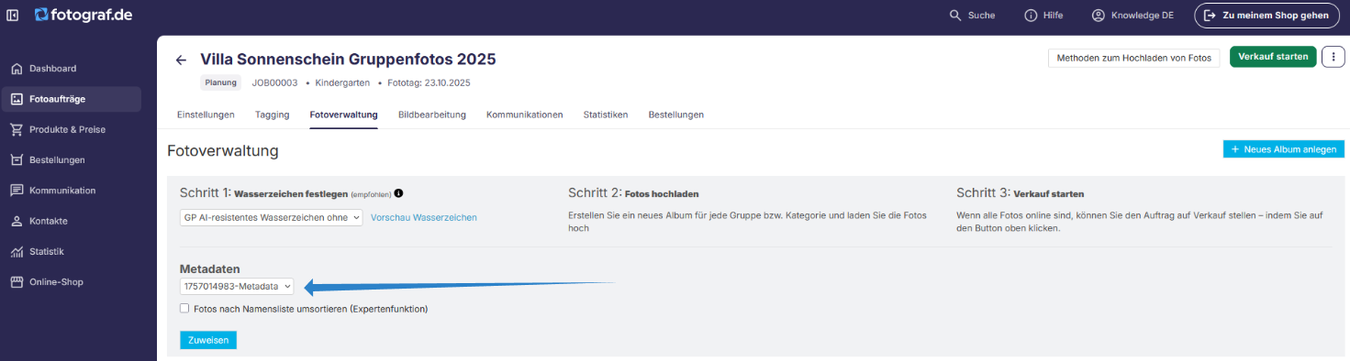This screenshot has width=1350, height=361.
Task: Click the Kindergarten job type text
Action: point(342,82)
